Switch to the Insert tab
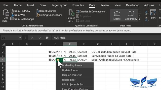 [x=30, y=5]
